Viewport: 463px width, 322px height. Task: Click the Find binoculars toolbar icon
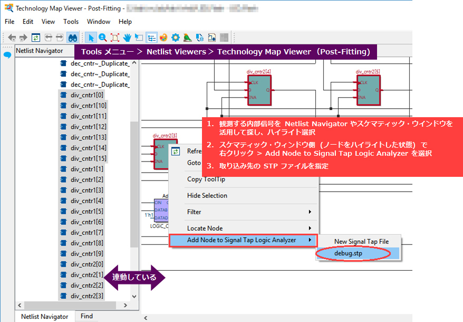(73, 37)
